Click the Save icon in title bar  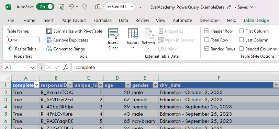point(62,7)
